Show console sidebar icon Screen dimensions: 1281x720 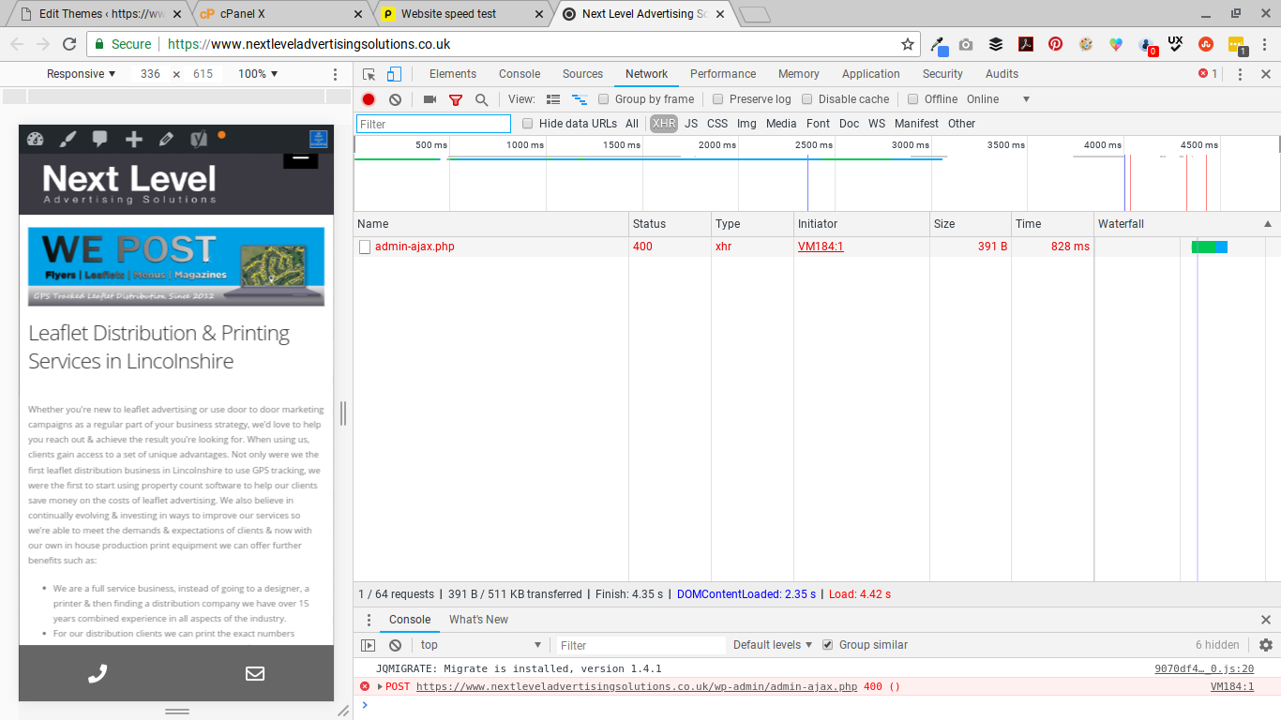[x=369, y=645]
